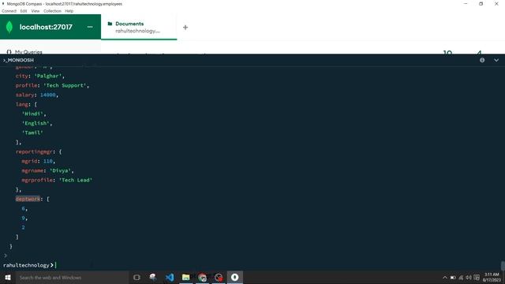
Task: Open the taskbar clock and date
Action: [x=492, y=277]
